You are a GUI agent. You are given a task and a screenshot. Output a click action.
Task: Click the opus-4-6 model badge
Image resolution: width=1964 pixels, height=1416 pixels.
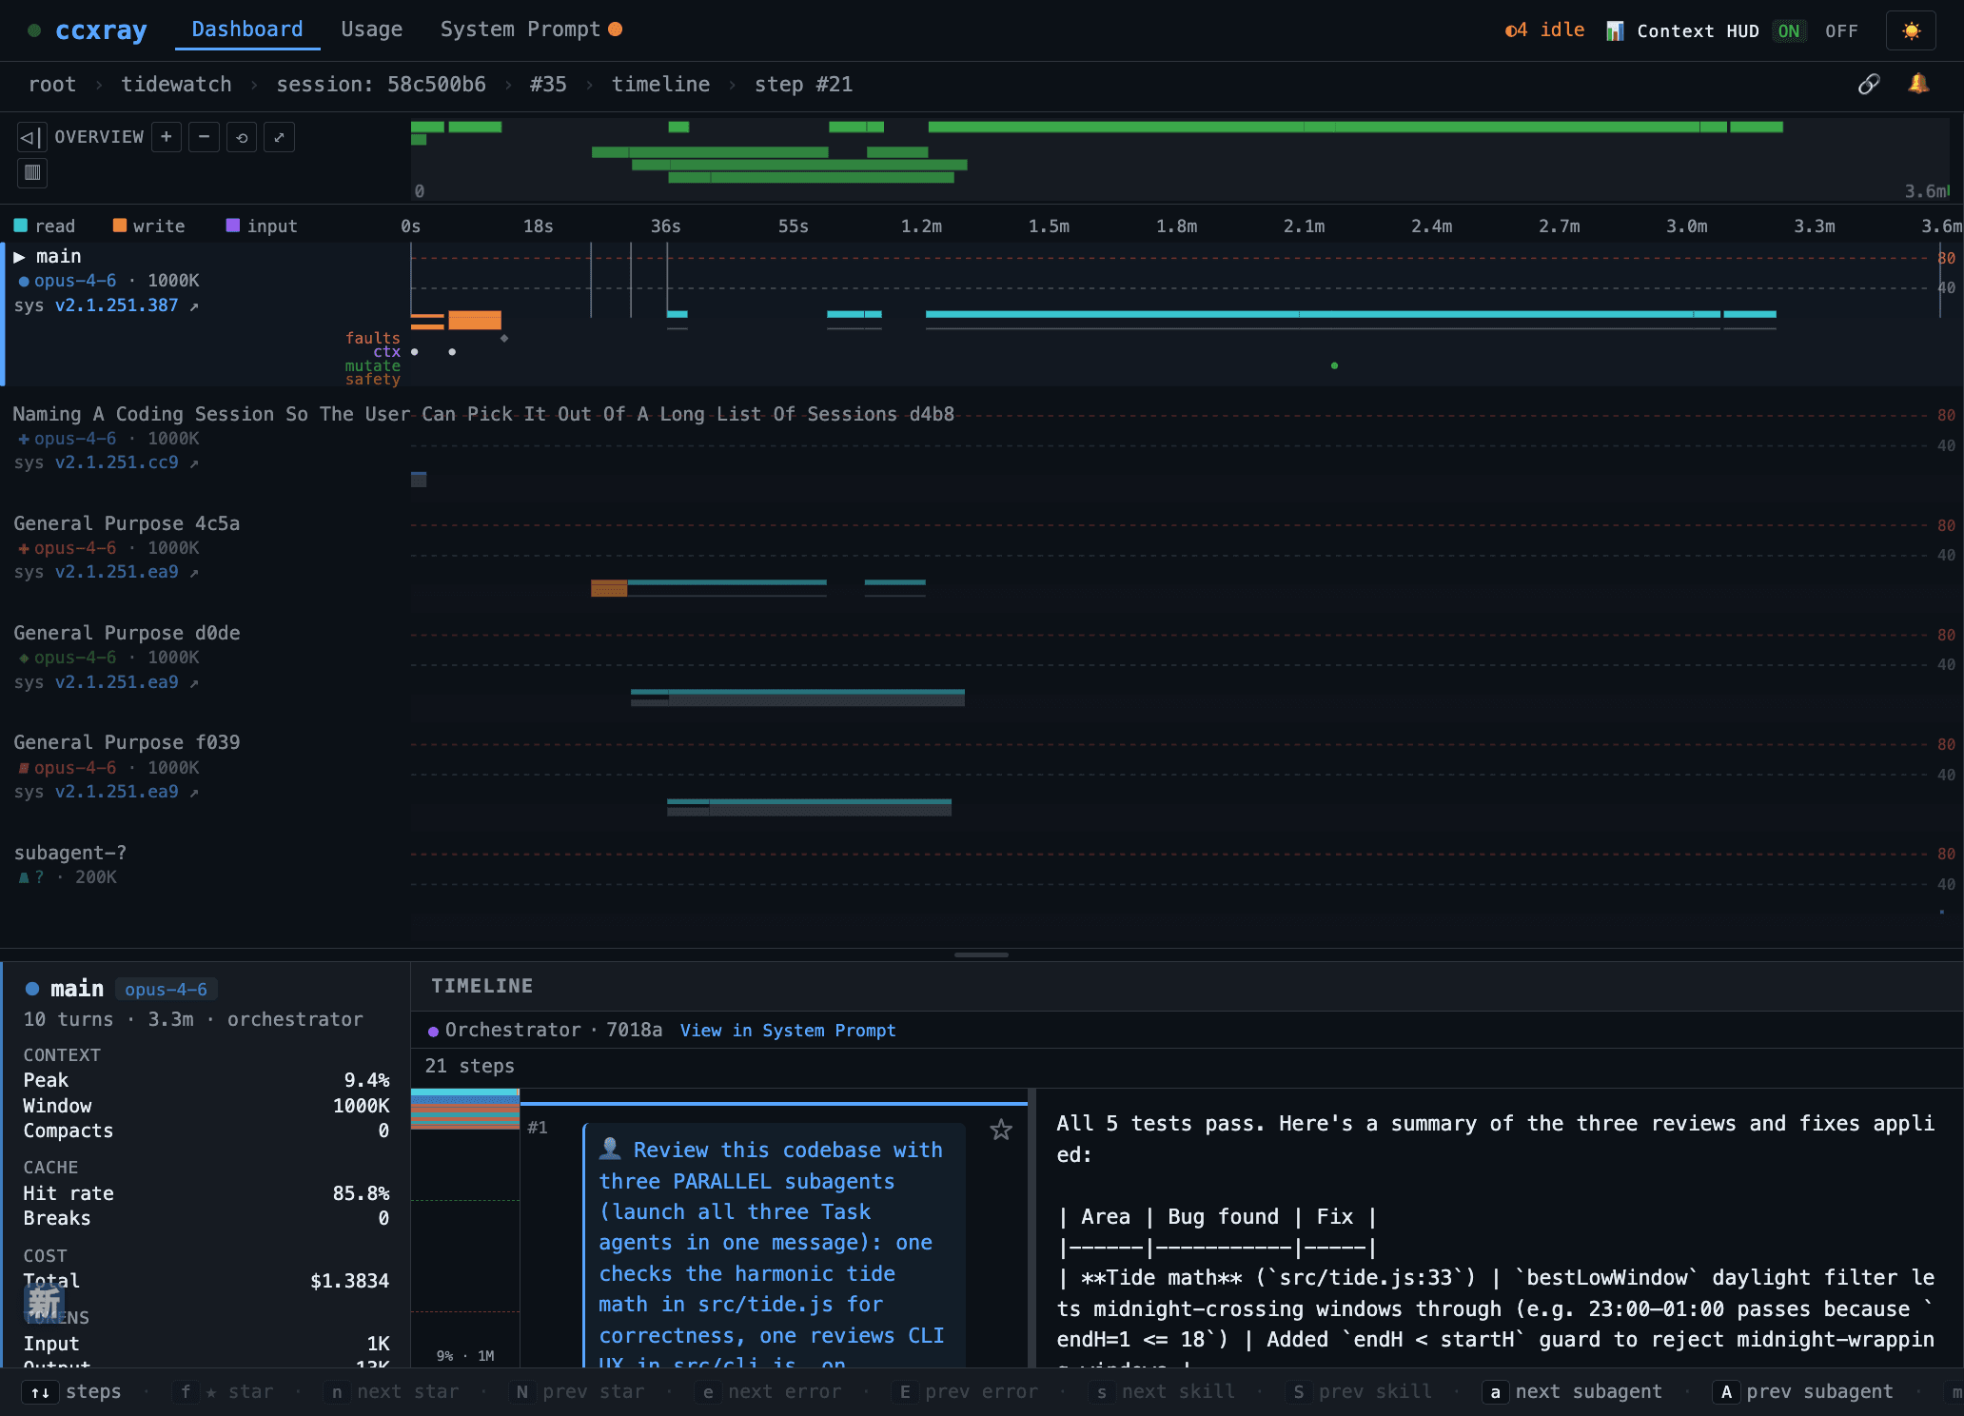[x=166, y=990]
